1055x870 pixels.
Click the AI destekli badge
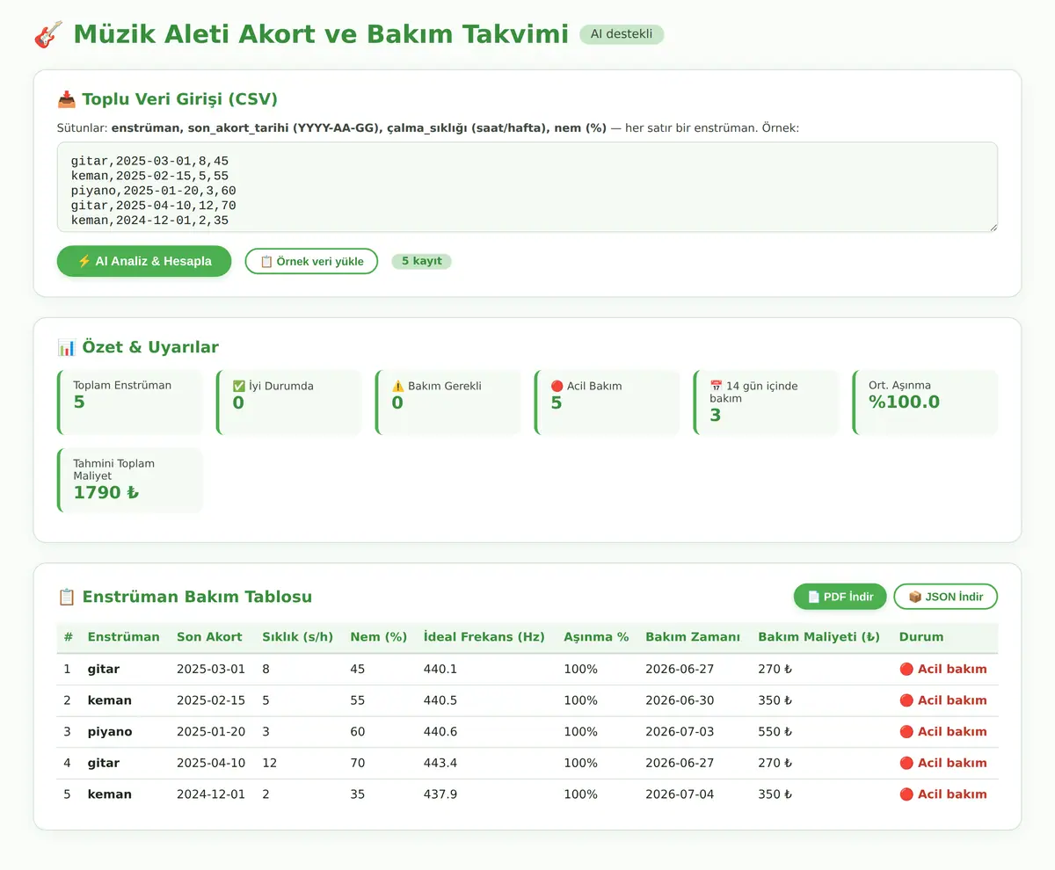[622, 34]
